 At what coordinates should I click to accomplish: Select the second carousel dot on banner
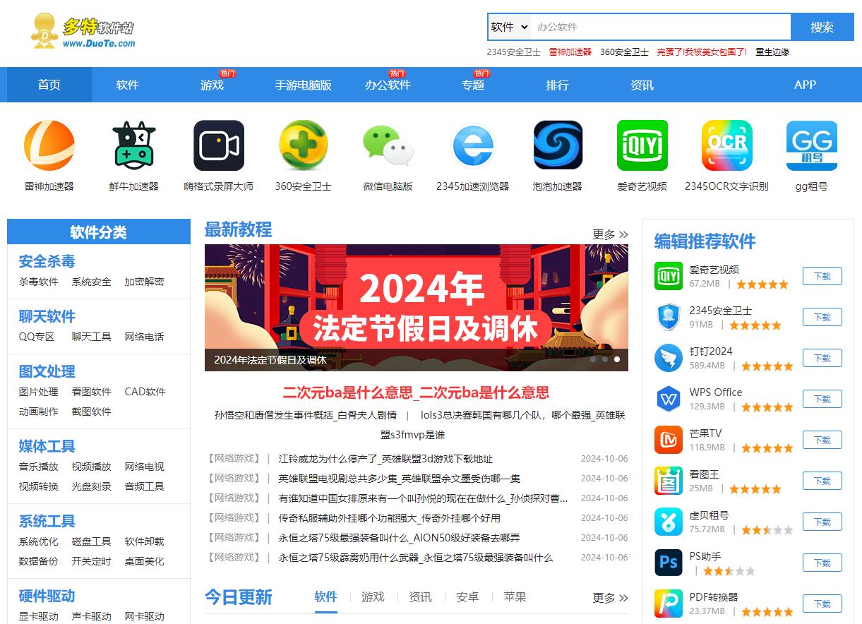click(605, 359)
